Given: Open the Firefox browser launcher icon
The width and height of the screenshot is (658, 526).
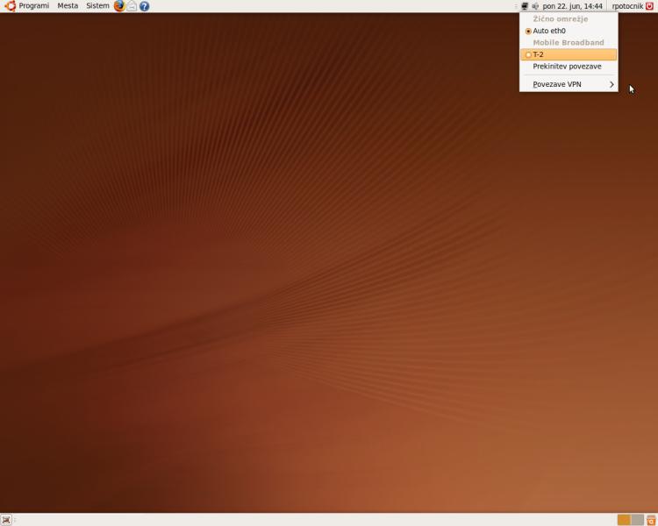Looking at the screenshot, I should tap(119, 6).
